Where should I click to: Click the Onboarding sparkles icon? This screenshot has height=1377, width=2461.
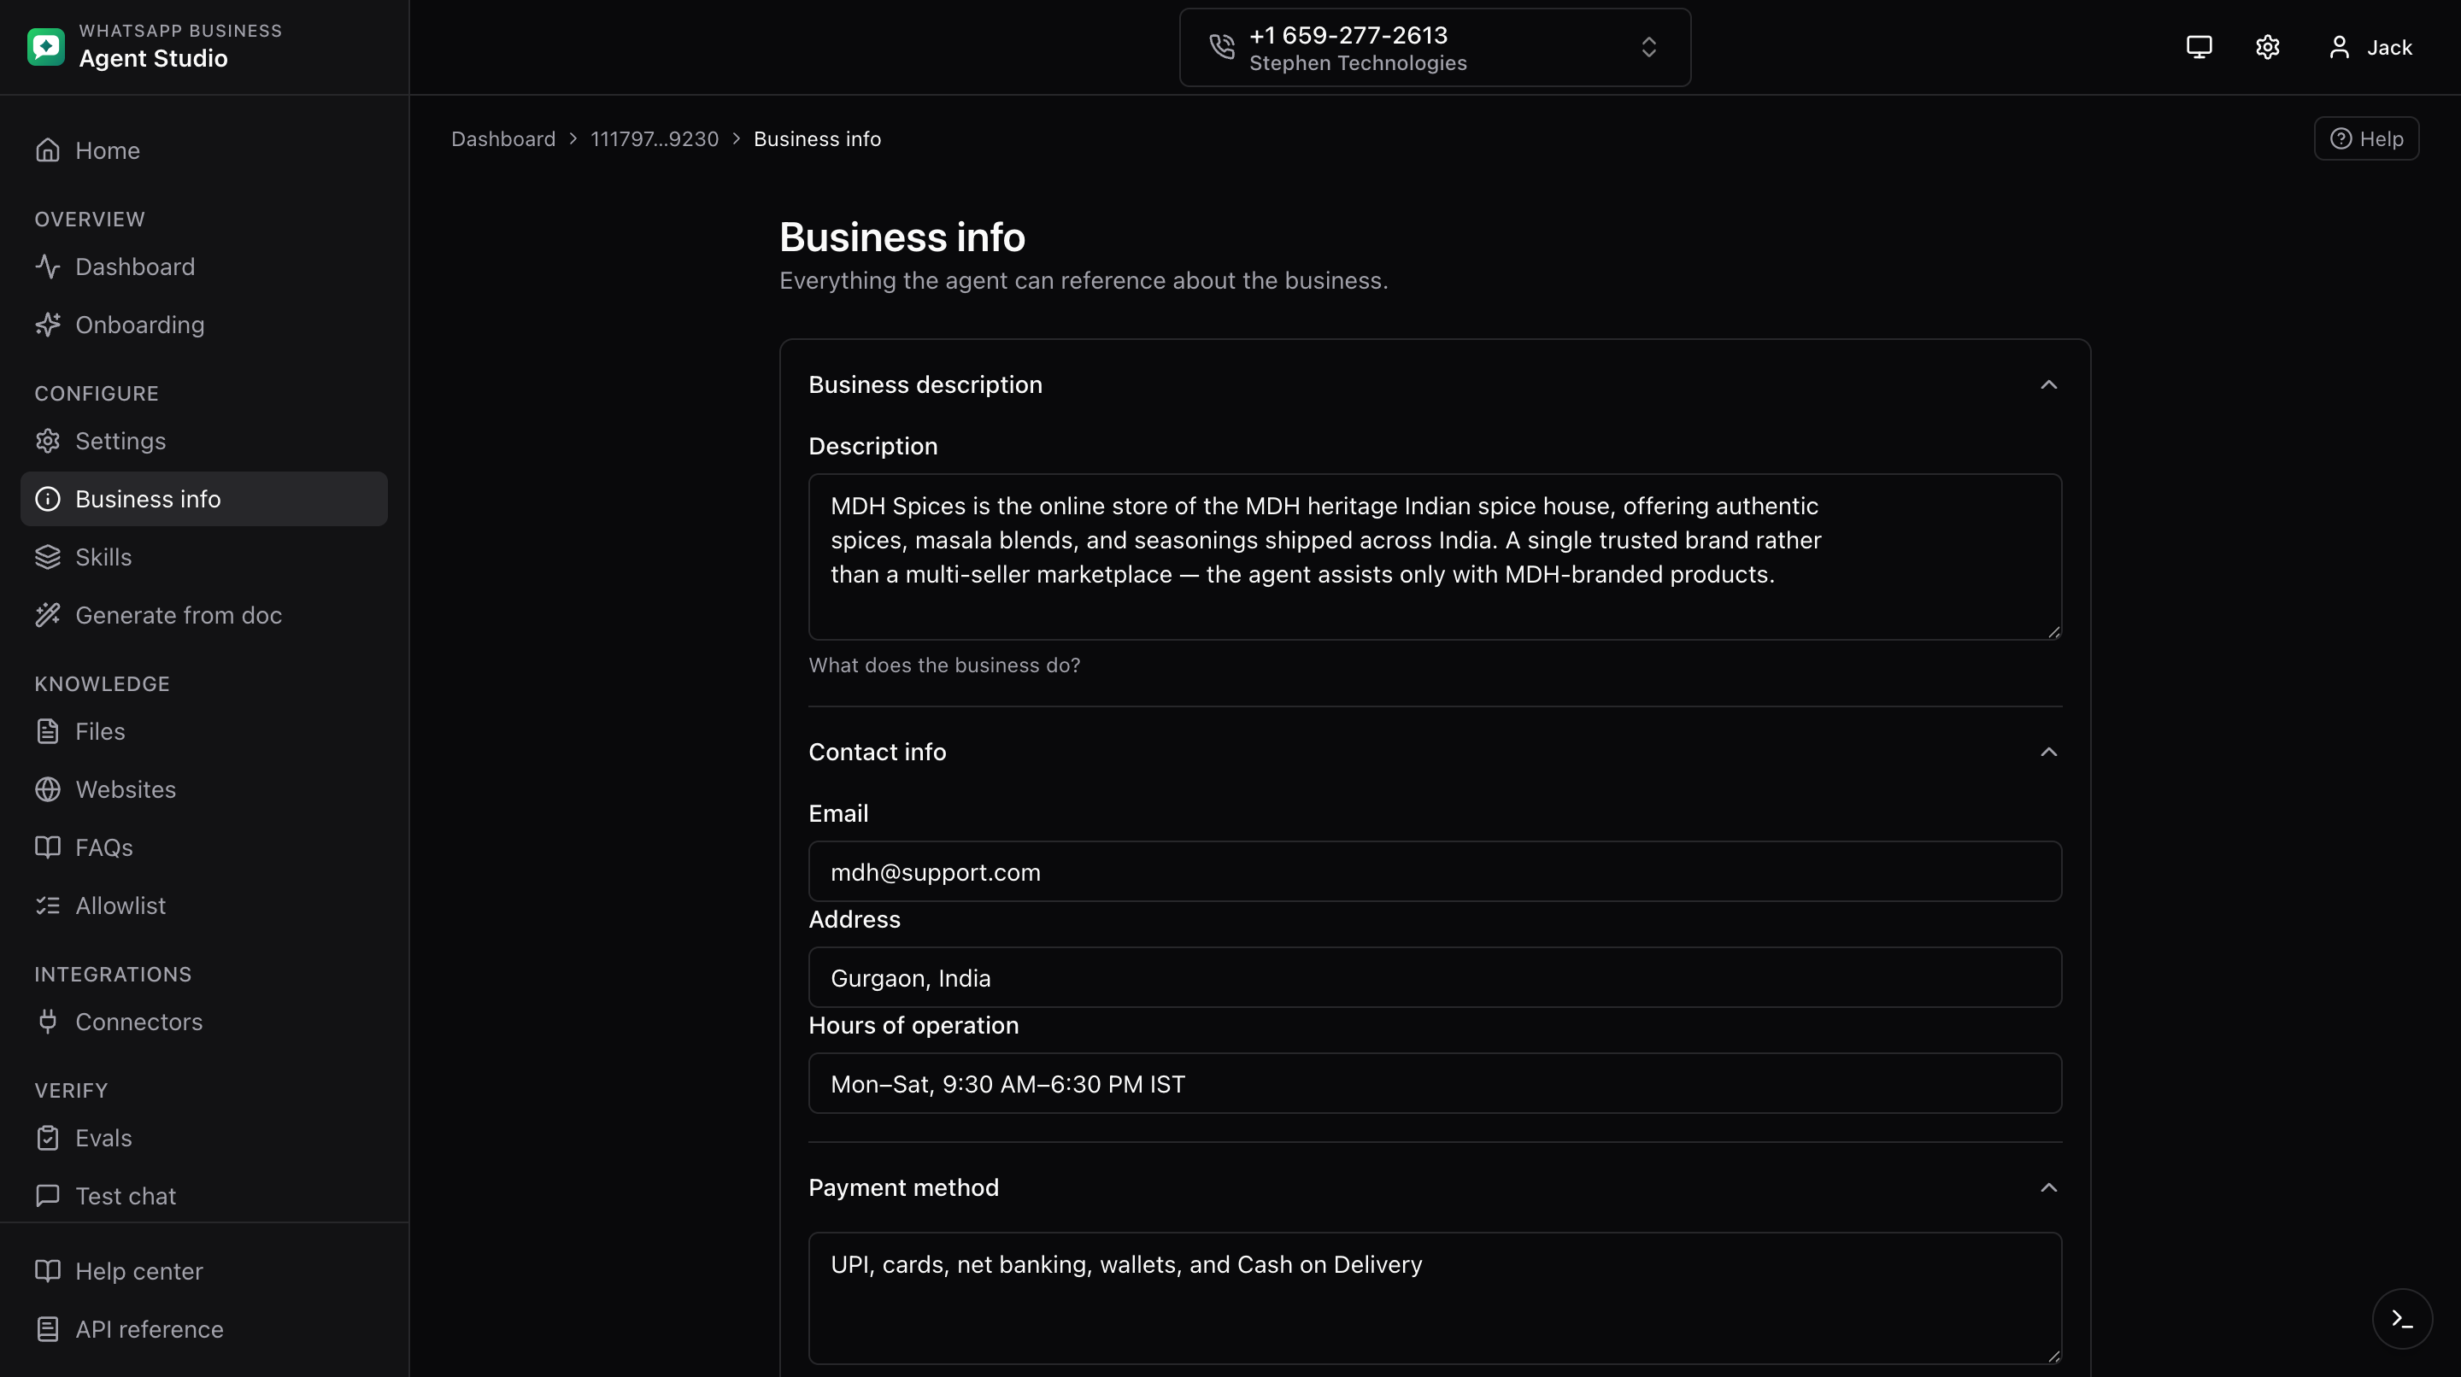(x=48, y=325)
